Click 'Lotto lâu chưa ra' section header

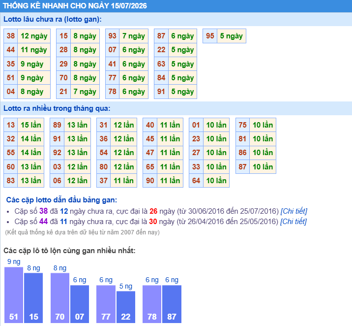tap(53, 19)
